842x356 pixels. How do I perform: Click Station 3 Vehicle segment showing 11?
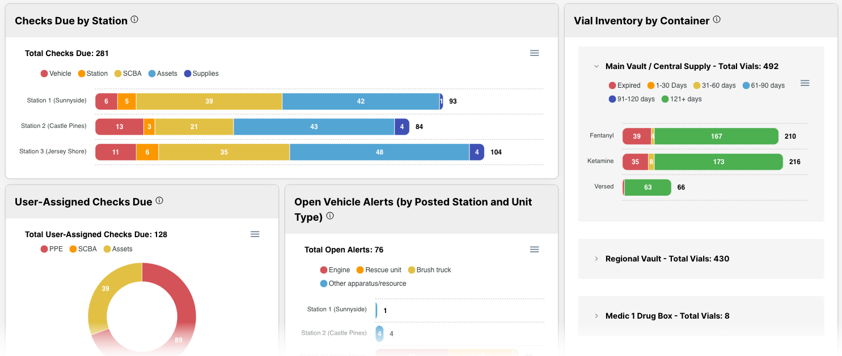coord(116,152)
